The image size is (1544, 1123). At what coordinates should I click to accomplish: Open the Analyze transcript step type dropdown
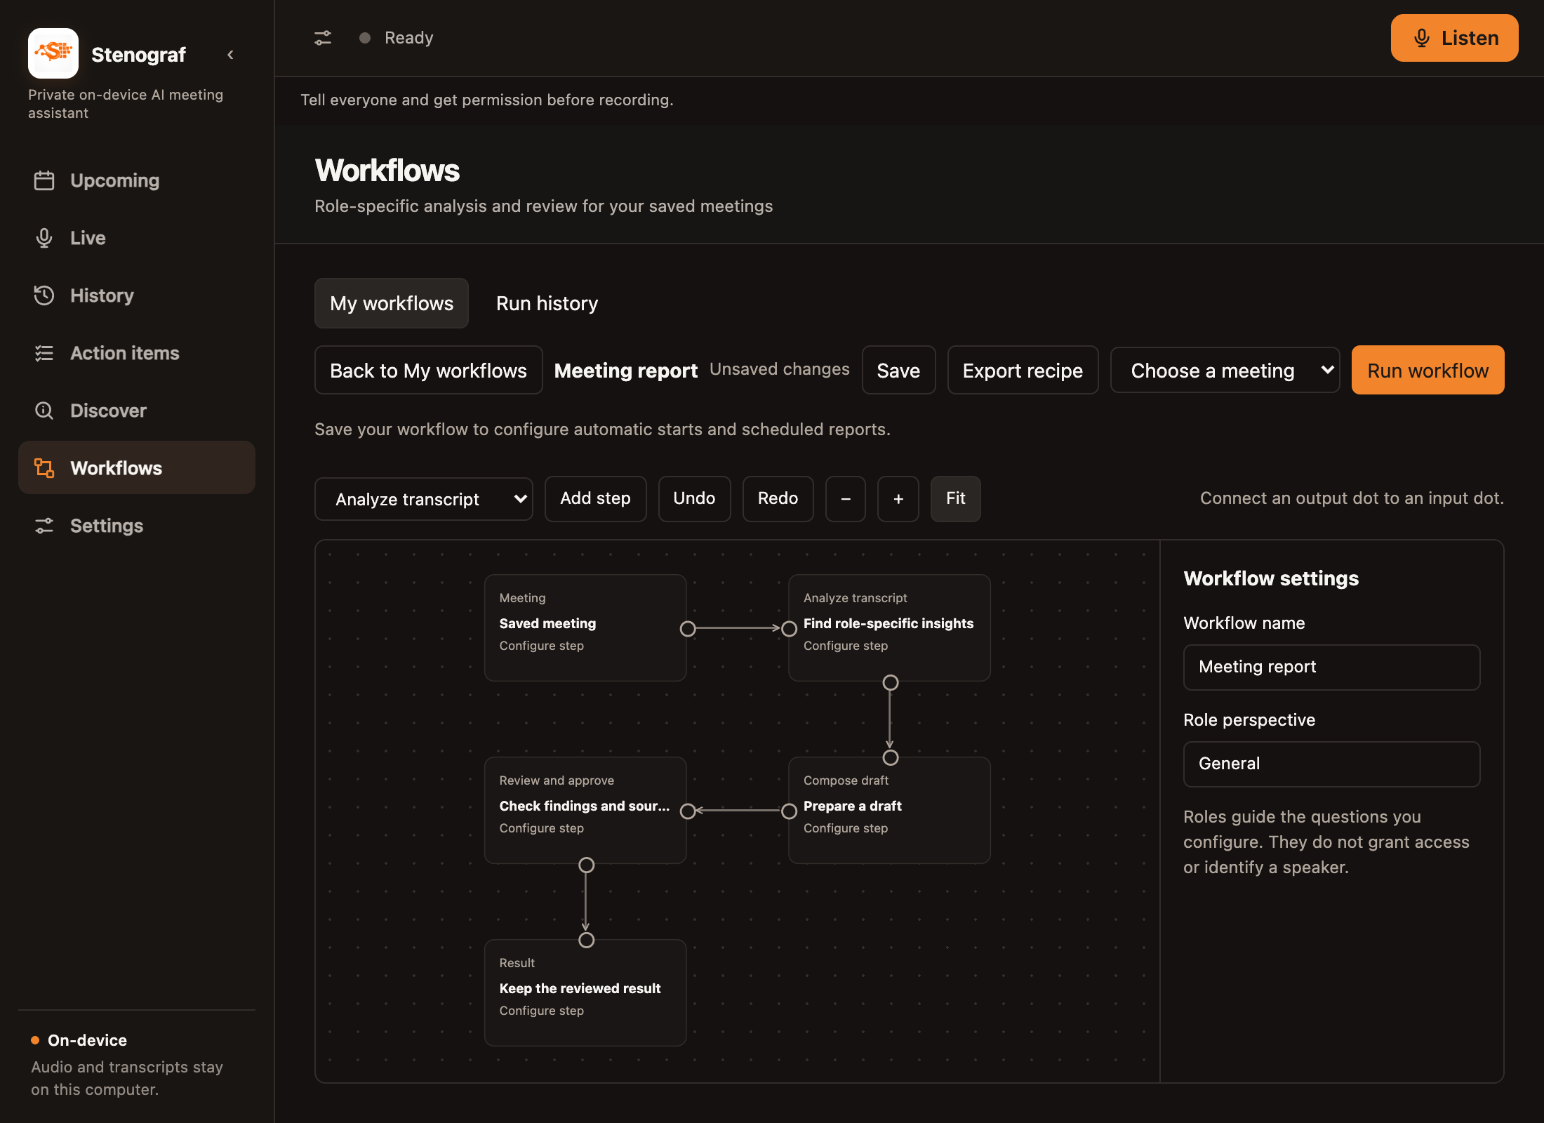tap(423, 499)
